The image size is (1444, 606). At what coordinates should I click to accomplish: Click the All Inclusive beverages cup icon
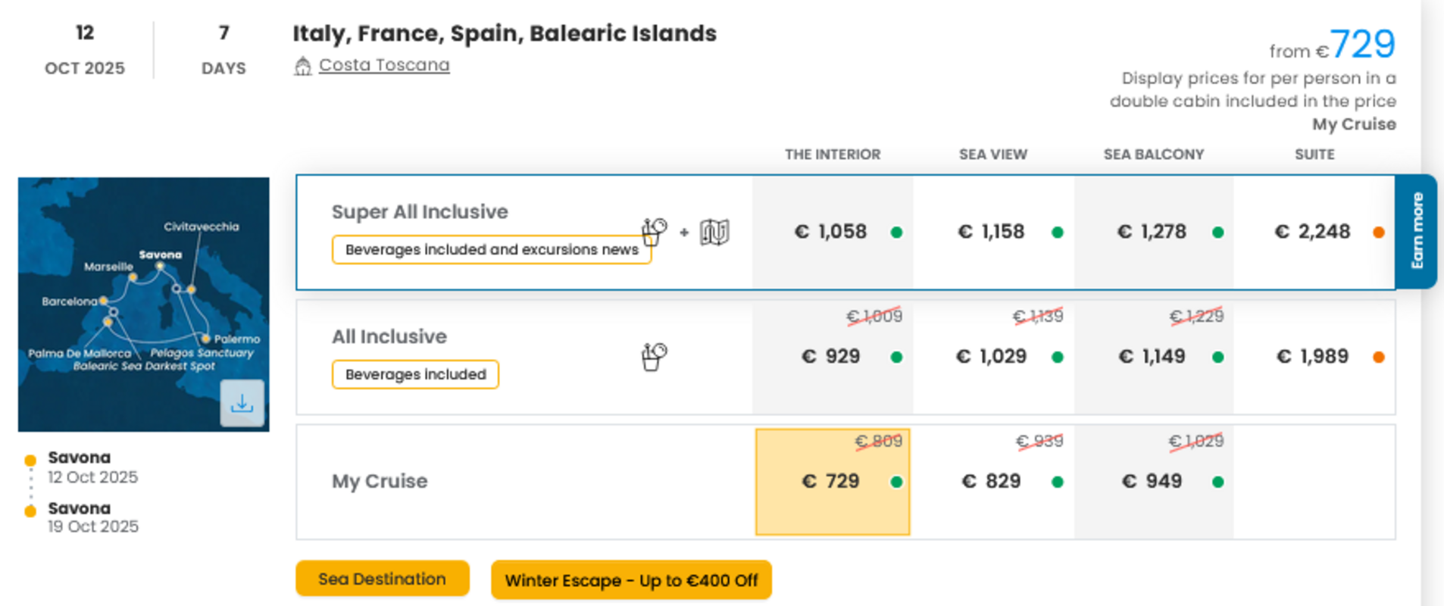(654, 357)
